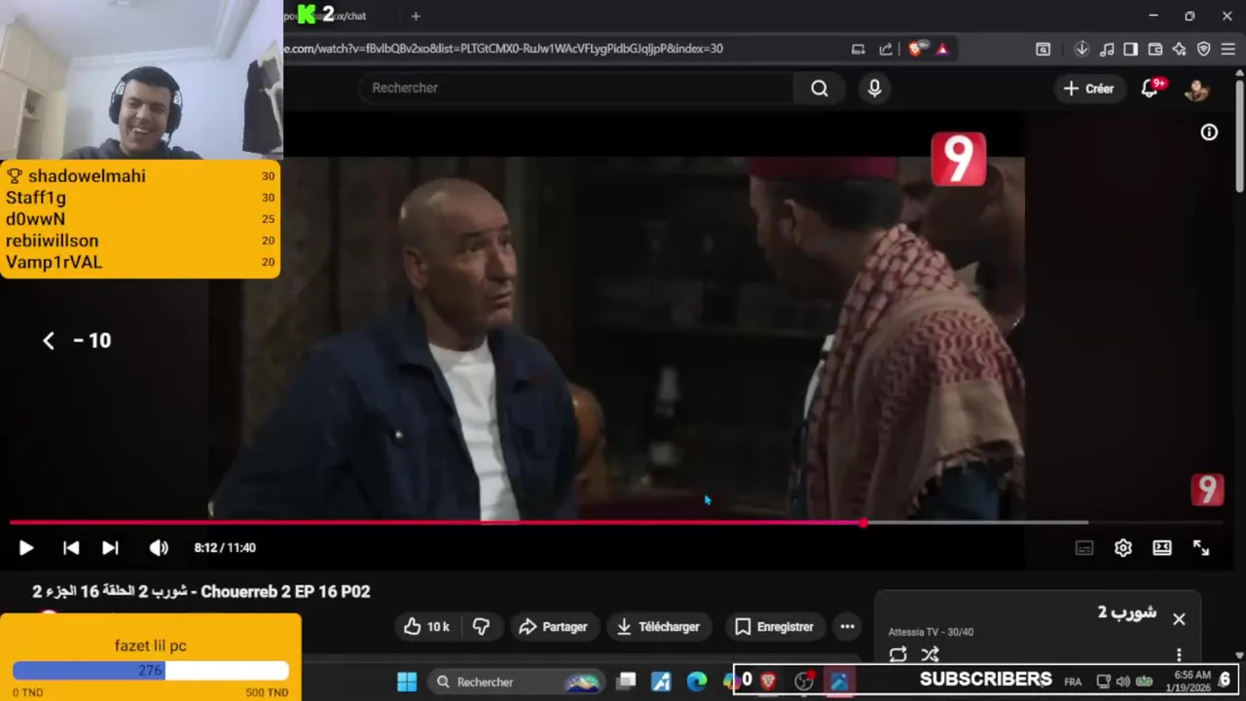Toggle playlist shuffle
The image size is (1246, 701).
point(931,654)
